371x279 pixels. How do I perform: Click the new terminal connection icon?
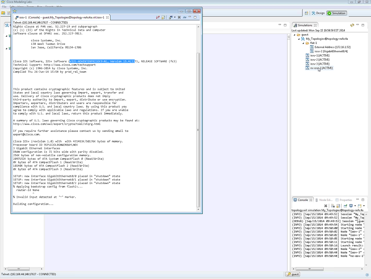point(170,17)
